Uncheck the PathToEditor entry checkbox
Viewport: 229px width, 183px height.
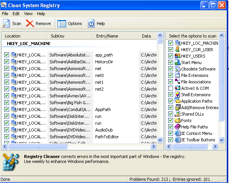(x=6, y=137)
